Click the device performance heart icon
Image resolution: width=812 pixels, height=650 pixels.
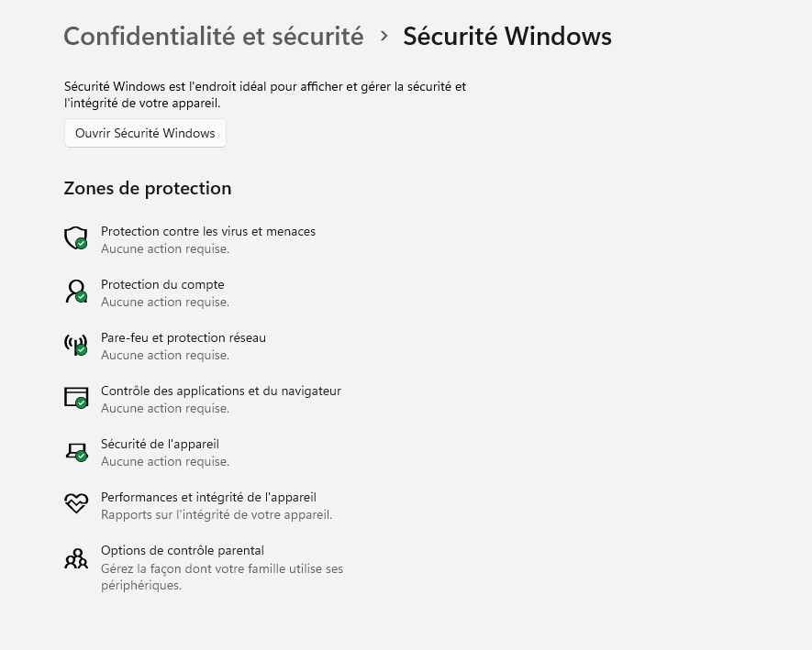(x=76, y=503)
